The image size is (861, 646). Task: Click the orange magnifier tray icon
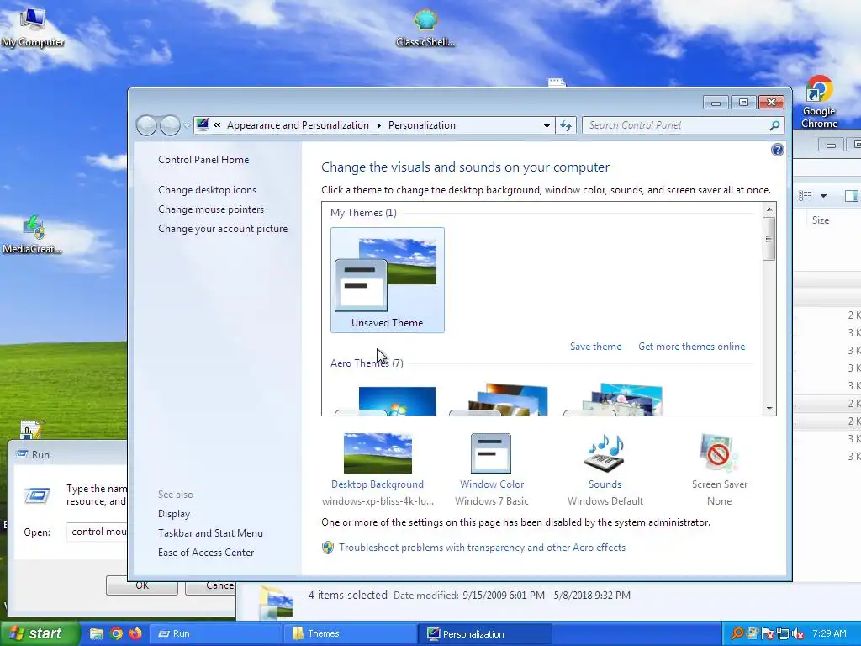[x=737, y=634]
